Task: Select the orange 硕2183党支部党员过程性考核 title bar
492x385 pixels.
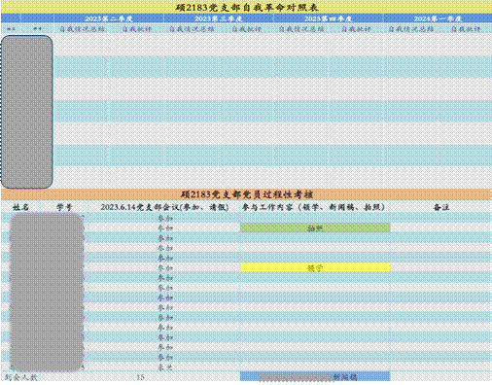Action: (x=246, y=194)
